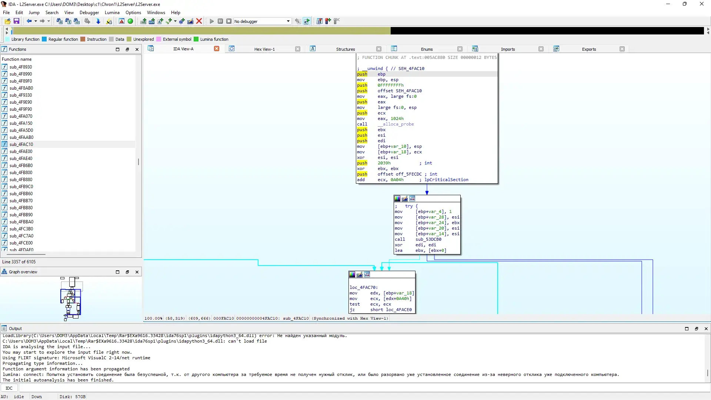Click the add-watch toolbar icon right of breakpoints
The height and width of the screenshot is (400, 711).
(328, 21)
